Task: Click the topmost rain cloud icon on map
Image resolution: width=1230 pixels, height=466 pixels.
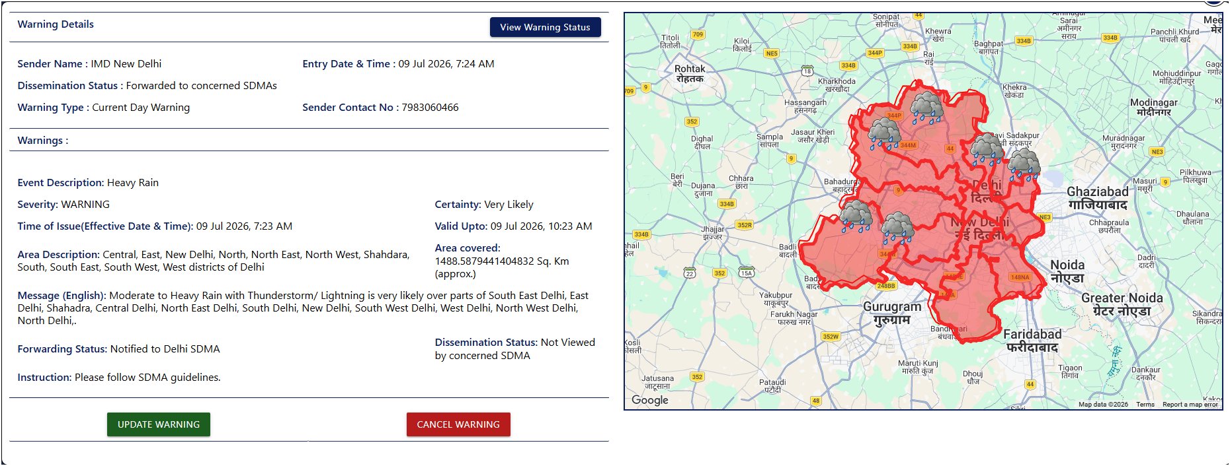Action: [x=926, y=108]
